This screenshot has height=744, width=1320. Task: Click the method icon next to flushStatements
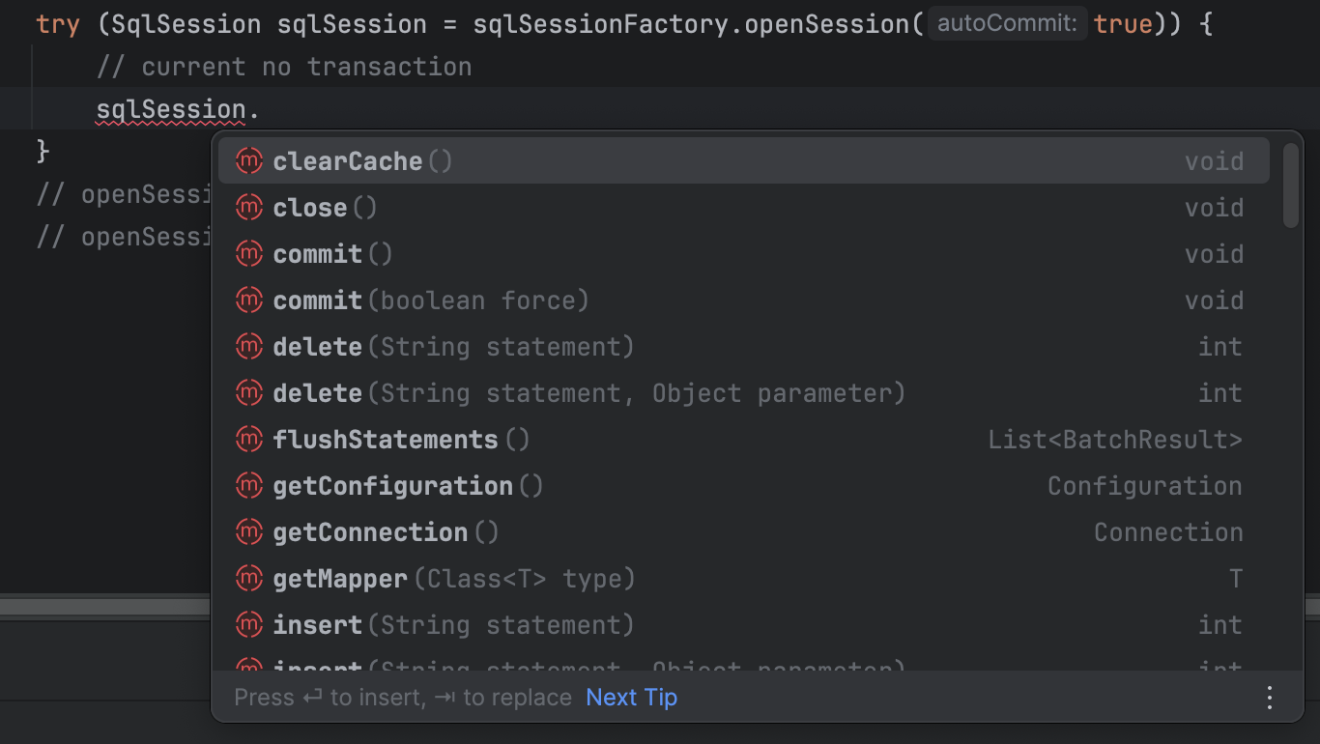click(249, 439)
